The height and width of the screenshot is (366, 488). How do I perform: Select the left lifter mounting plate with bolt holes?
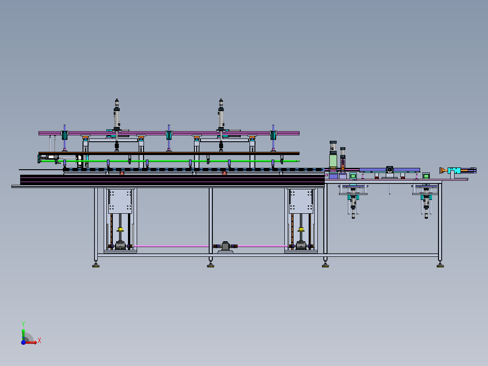pyautogui.click(x=120, y=201)
